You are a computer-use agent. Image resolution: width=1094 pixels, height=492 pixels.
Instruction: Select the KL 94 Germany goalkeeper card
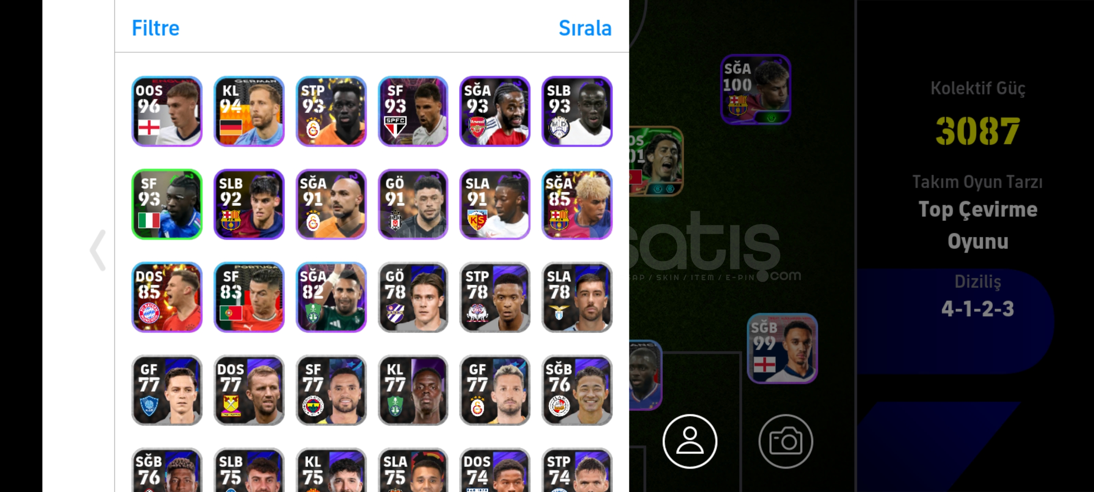249,111
